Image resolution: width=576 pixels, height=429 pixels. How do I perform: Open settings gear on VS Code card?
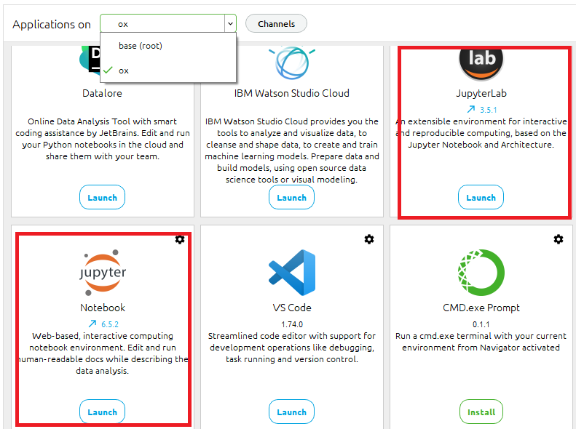pyautogui.click(x=369, y=239)
